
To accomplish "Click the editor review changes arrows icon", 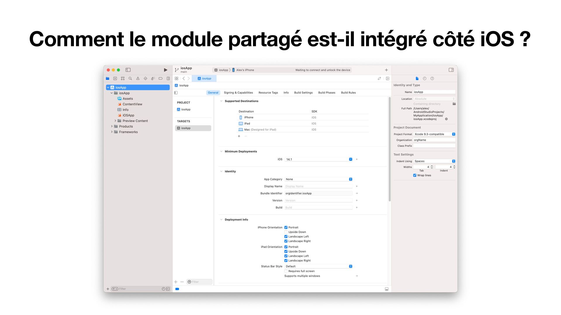I will [x=379, y=78].
